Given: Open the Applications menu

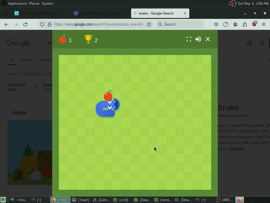Looking at the screenshot, I should [x=17, y=4].
